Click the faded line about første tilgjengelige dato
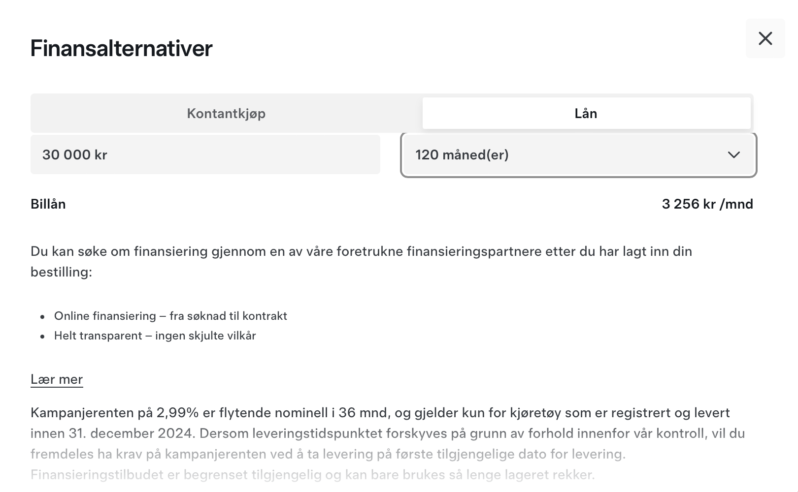Screen dimensions: 798x492 tap(328, 454)
